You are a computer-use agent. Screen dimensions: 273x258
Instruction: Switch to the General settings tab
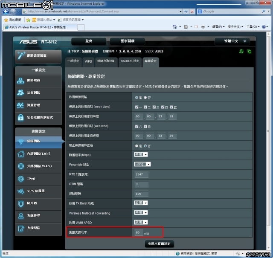(73, 61)
